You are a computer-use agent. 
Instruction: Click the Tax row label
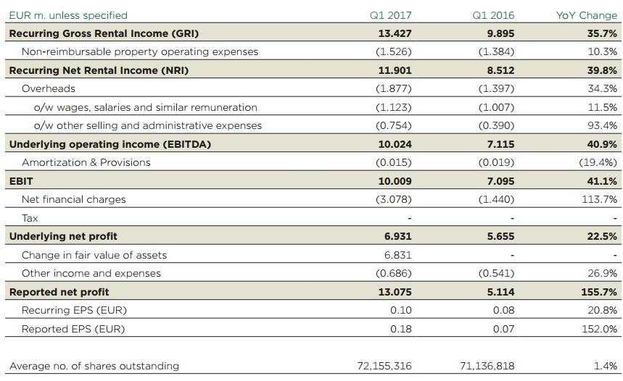click(30, 218)
